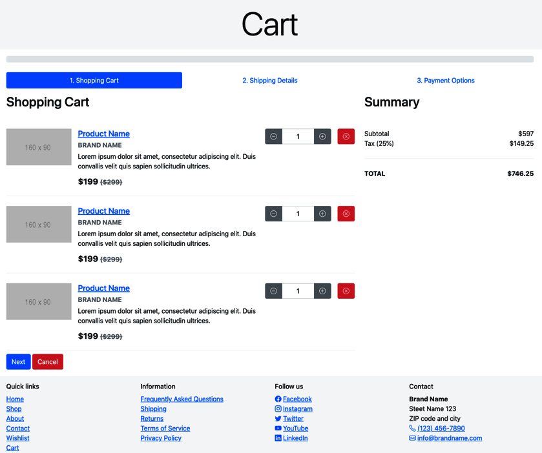Increase quantity of the first product
The image size is (542, 453).
[x=322, y=136]
